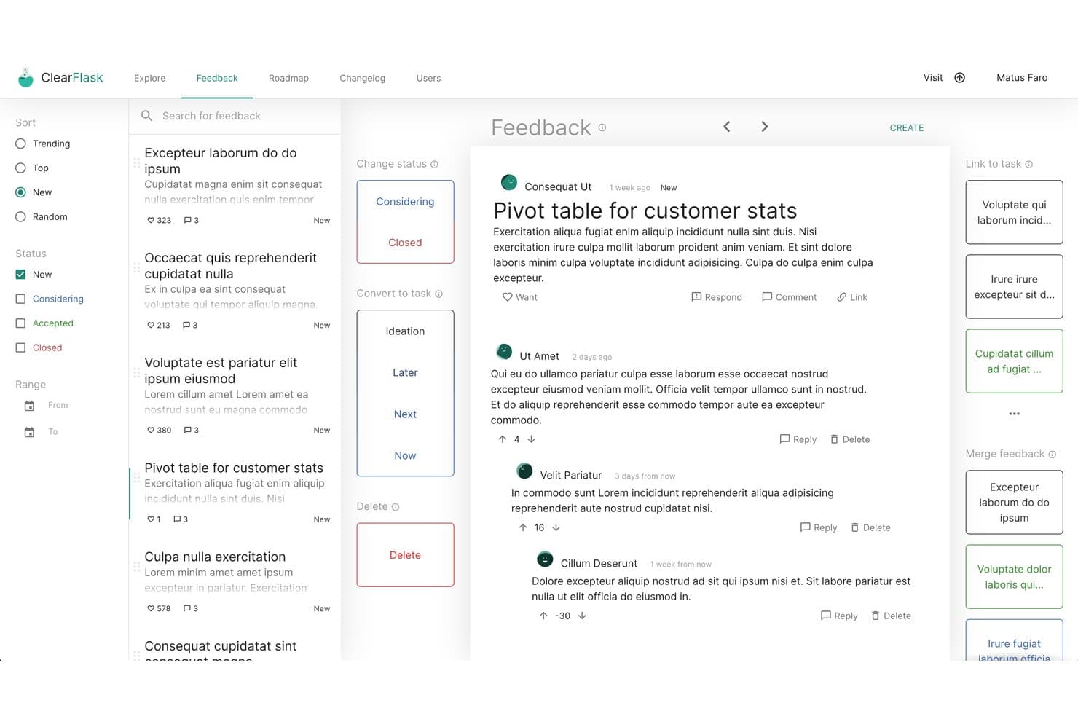Click the search magnifier icon
This screenshot has width=1078, height=719.
point(146,116)
